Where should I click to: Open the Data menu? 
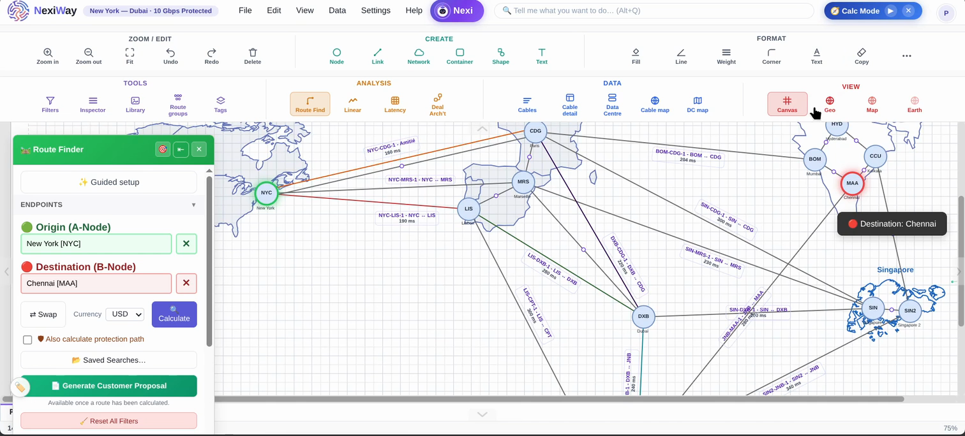tap(337, 11)
